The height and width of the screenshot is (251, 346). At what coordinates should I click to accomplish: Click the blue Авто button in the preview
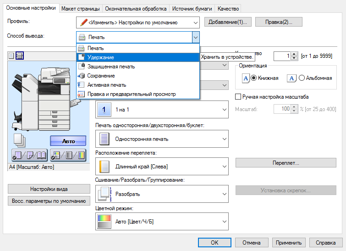(68, 141)
